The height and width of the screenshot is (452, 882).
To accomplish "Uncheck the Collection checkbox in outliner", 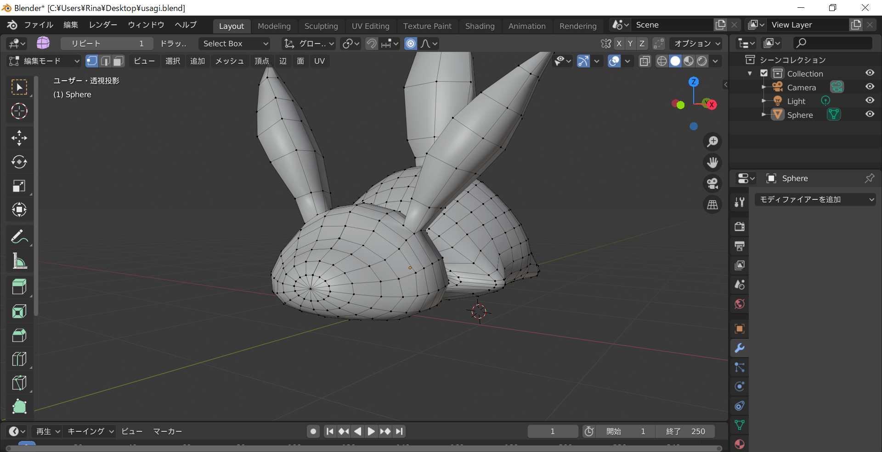I will 764,73.
